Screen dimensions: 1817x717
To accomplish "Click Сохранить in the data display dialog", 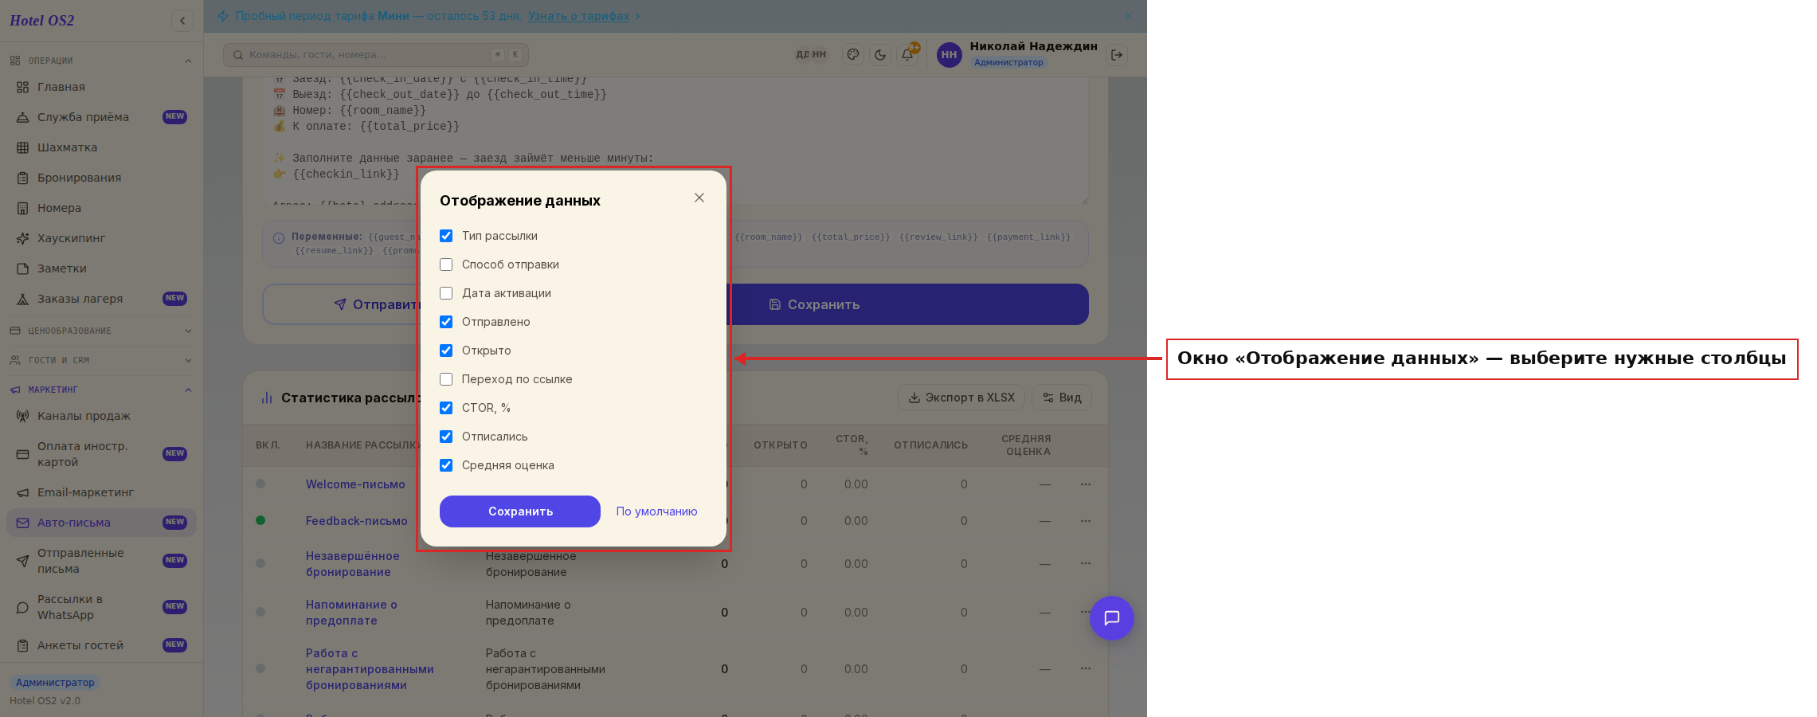I will coord(520,511).
